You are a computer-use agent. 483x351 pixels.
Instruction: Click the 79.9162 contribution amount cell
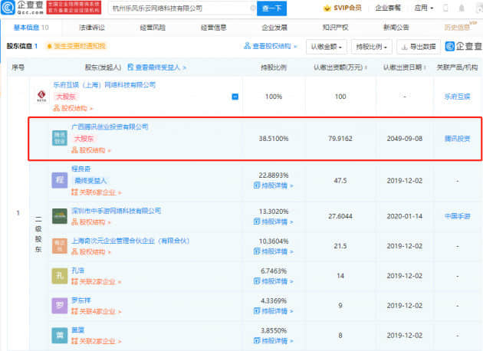click(340, 139)
